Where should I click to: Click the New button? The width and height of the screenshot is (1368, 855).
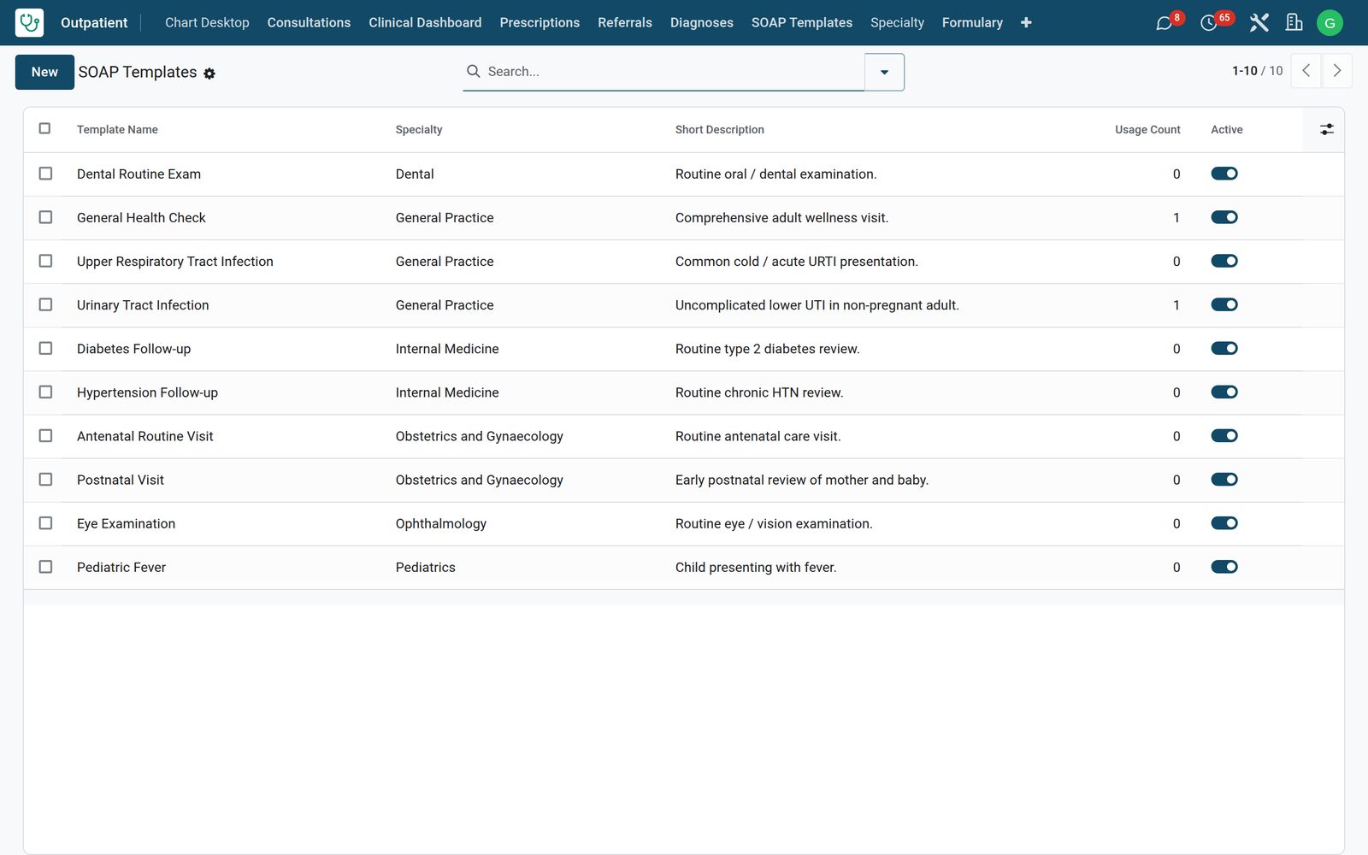44,72
